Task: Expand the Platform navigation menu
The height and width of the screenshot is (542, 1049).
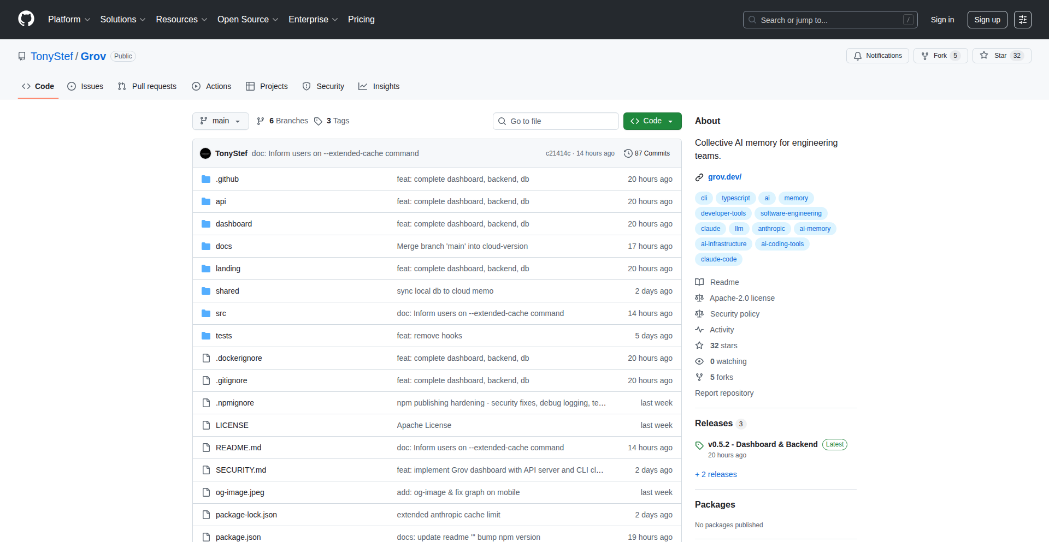Action: (x=69, y=20)
